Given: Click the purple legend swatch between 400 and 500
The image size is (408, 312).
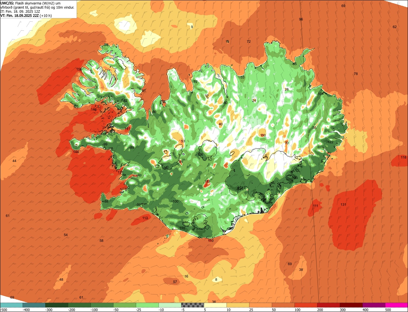Looking at the screenshot, I should (x=374, y=305).
